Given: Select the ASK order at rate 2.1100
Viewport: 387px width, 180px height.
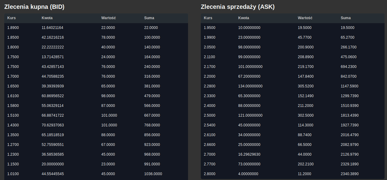Looking at the screenshot, I should click(293, 57).
